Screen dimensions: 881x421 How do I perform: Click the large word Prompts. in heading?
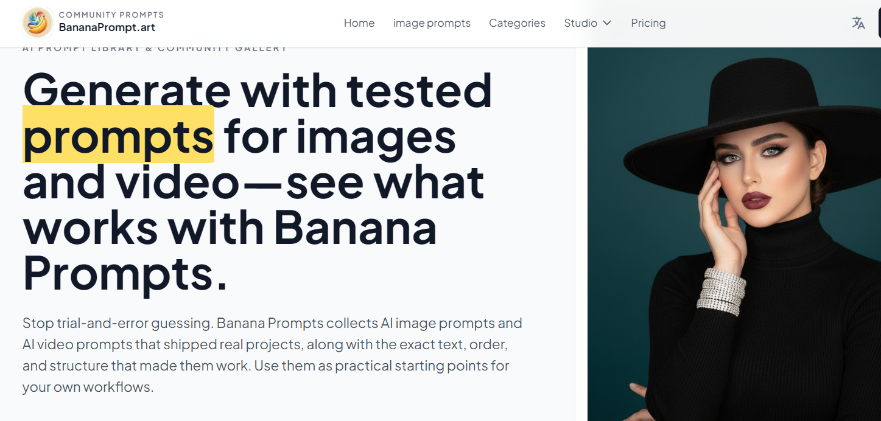(x=125, y=273)
